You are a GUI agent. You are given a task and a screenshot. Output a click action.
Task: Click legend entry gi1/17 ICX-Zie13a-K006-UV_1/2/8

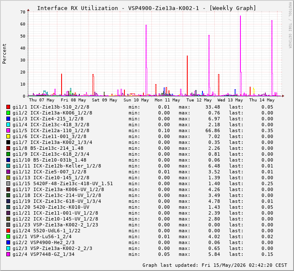coord(58,189)
